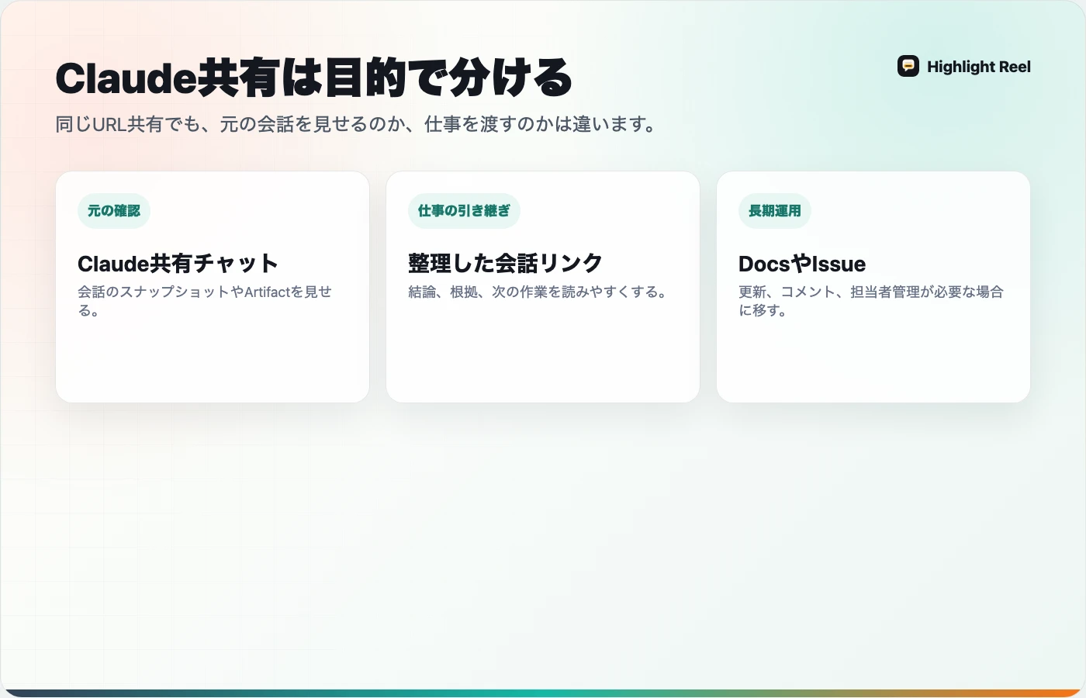Viewport: 1086px width, 698px height.
Task: Click the description '会話のスナップショットやArtifactを見せる。'
Action: pos(205,301)
